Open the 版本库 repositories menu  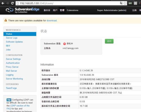(47, 10)
